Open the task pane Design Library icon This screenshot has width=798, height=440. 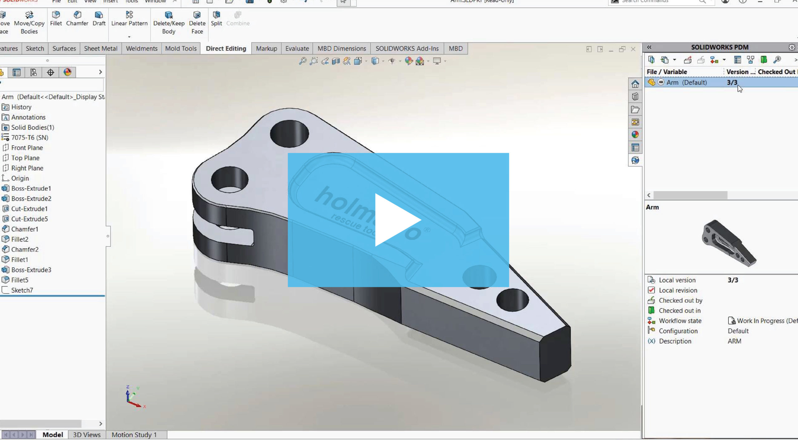(x=635, y=97)
